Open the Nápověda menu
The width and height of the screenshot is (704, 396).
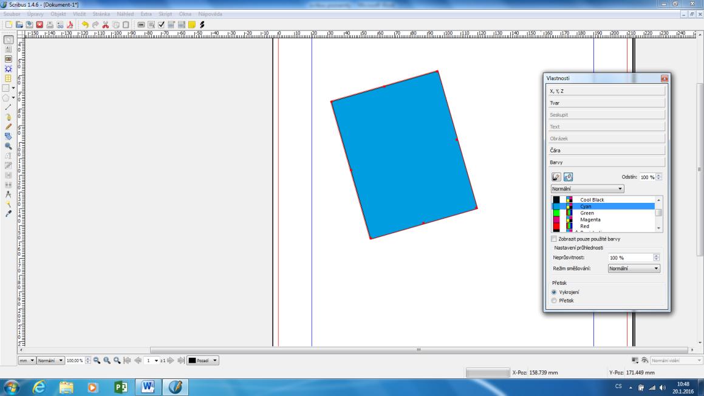(210, 14)
